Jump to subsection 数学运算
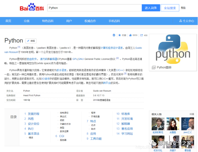This screenshot has width=198, height=152. tap(64, 131)
